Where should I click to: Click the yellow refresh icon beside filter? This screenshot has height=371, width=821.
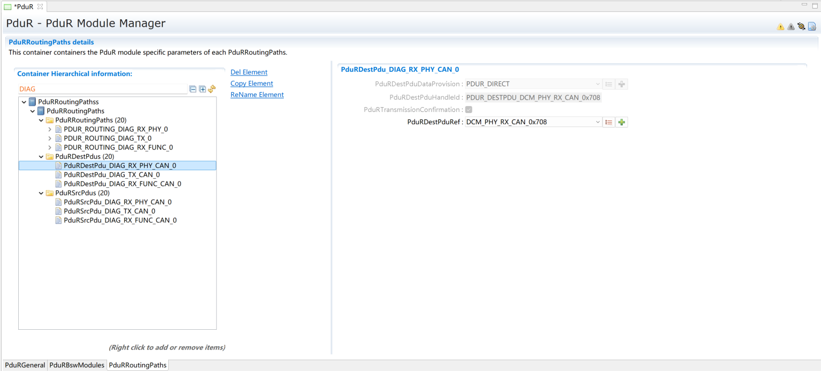tap(212, 89)
